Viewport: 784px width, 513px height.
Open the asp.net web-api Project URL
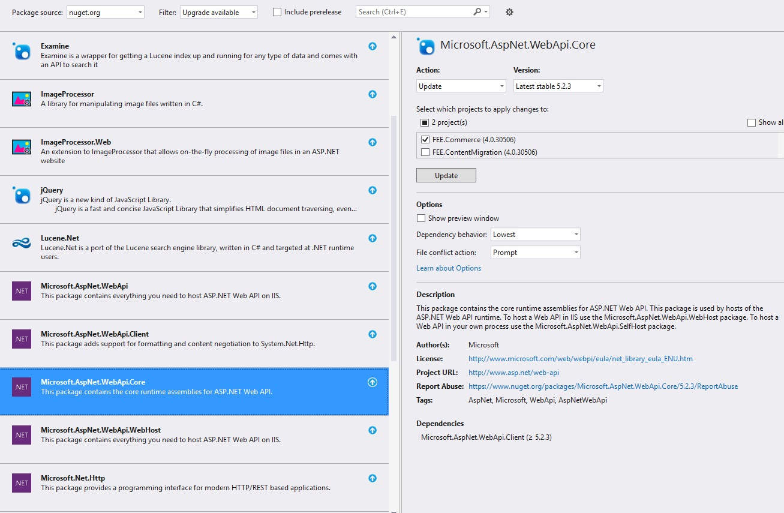click(513, 373)
